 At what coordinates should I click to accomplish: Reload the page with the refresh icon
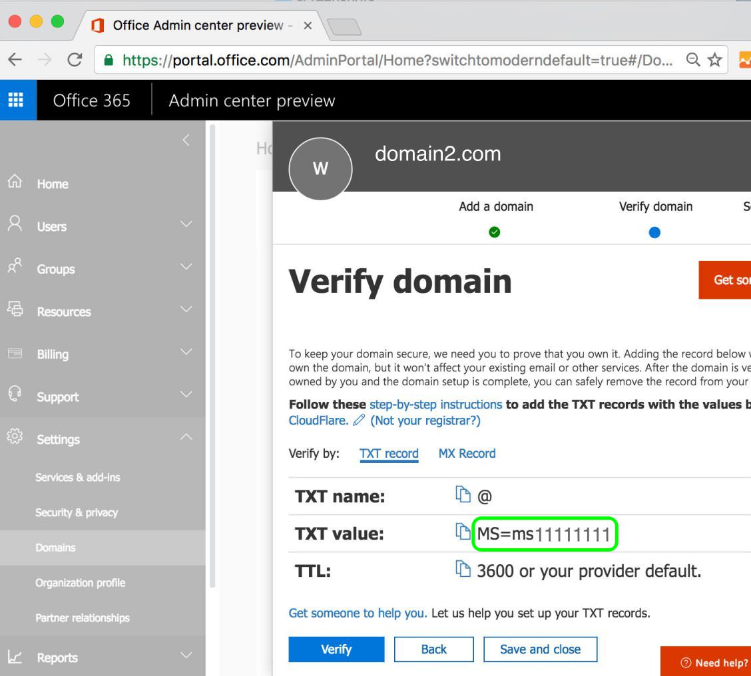(75, 60)
